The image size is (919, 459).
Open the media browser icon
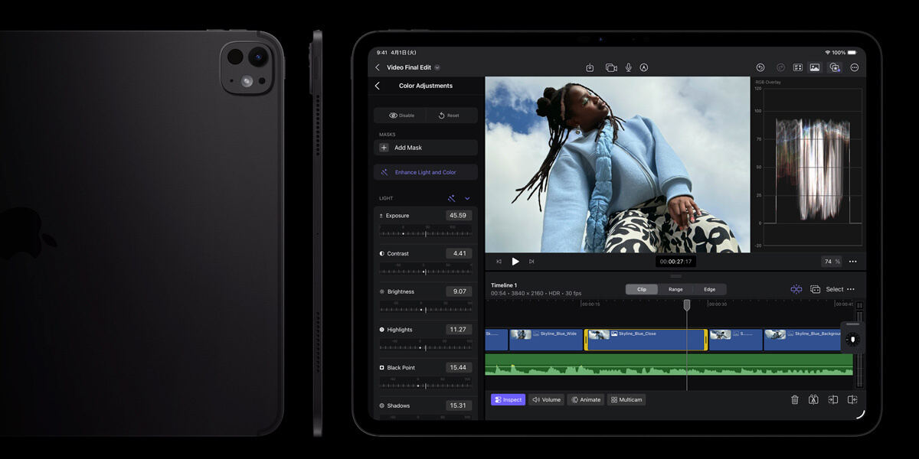[x=814, y=67]
